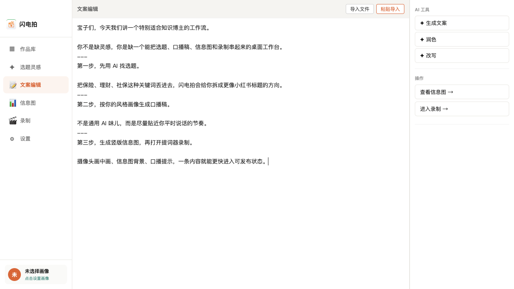Switch to 信息图 page
The height and width of the screenshot is (289, 514).
click(x=36, y=103)
